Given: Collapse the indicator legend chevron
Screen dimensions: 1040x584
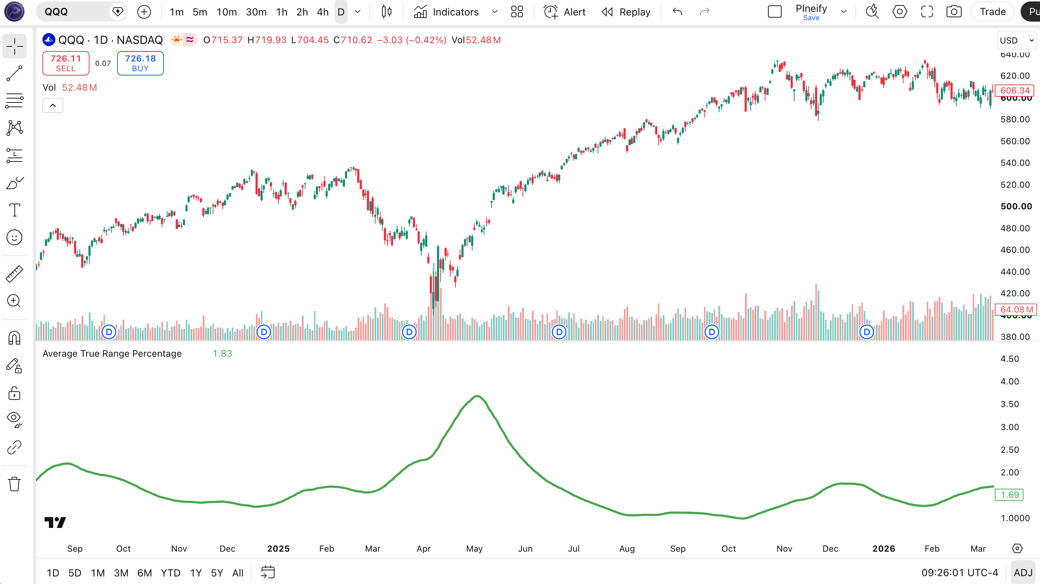Looking at the screenshot, I should point(53,105).
